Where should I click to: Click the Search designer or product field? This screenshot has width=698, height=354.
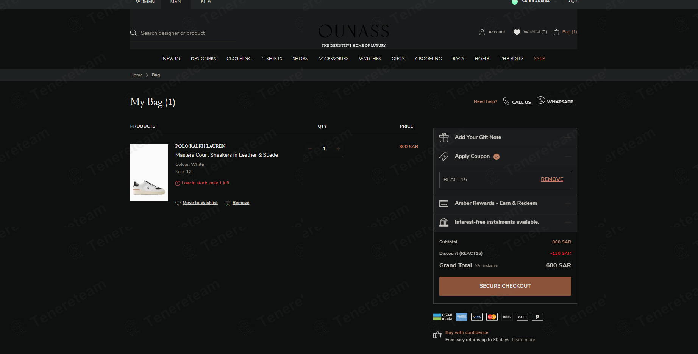(183, 33)
